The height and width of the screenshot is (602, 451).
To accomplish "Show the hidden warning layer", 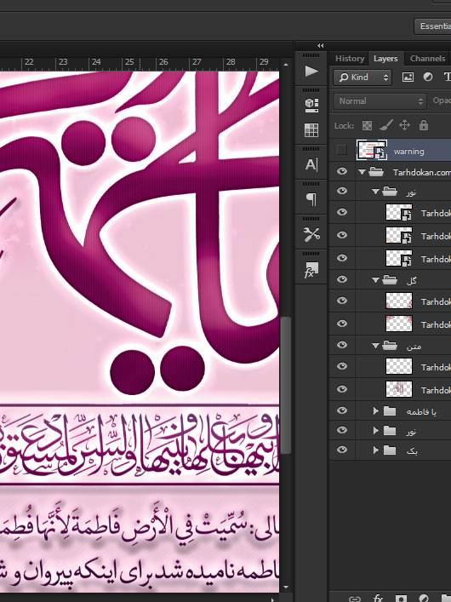I will coord(341,150).
